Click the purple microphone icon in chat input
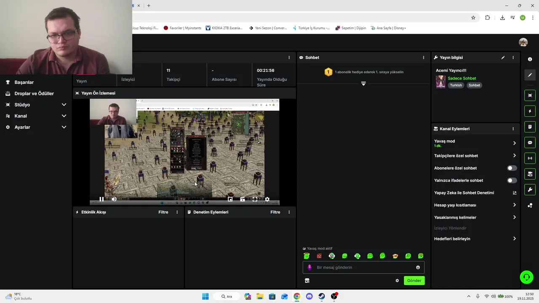This screenshot has height=303, width=539. click(x=310, y=267)
